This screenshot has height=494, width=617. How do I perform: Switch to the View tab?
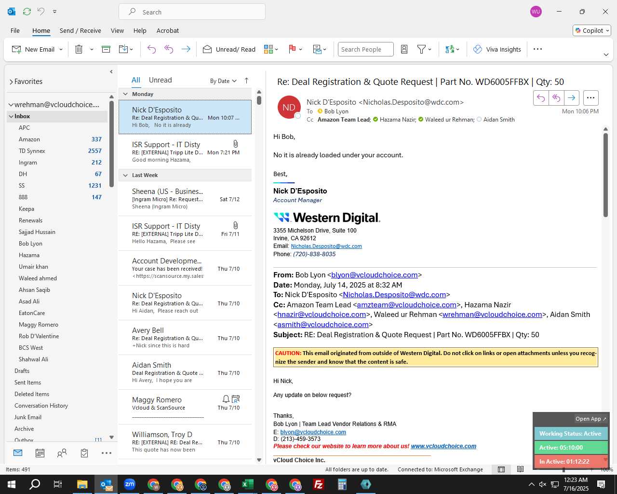click(117, 30)
